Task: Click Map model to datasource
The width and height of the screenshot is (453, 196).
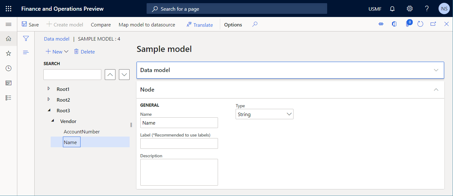Action: click(x=147, y=24)
